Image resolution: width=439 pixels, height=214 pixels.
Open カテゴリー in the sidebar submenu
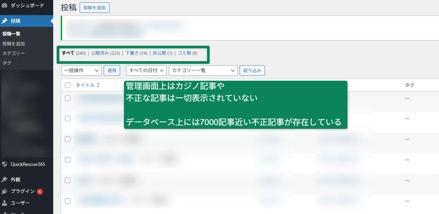[14, 53]
